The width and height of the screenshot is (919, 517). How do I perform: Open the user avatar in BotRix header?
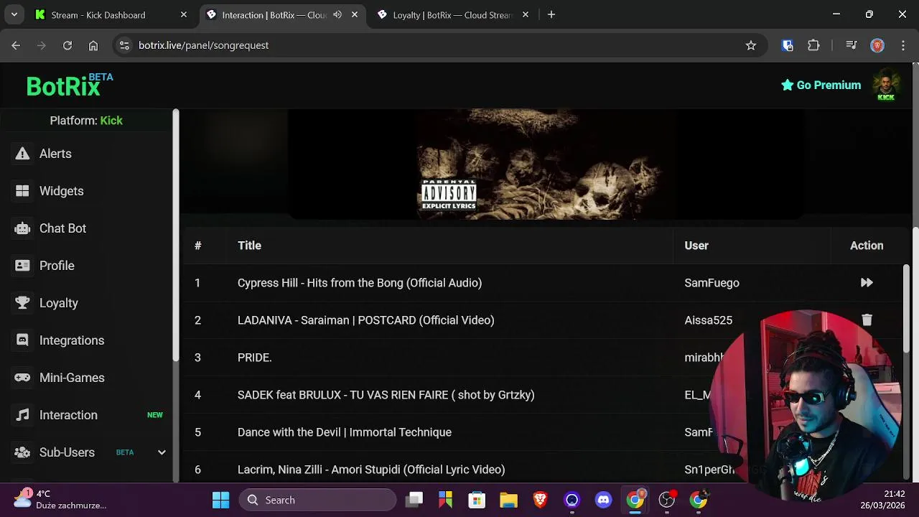[x=886, y=85]
